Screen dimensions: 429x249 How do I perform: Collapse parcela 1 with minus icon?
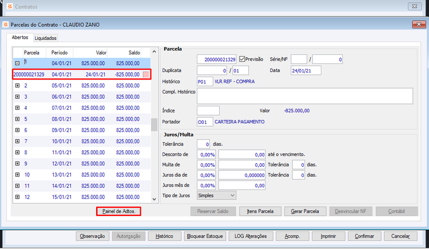point(18,63)
